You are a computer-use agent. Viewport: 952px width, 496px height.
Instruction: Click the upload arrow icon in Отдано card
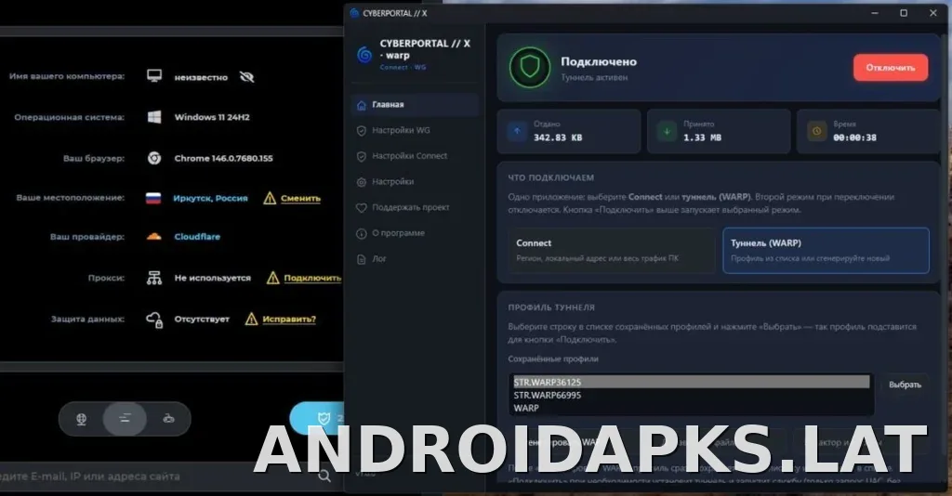517,131
